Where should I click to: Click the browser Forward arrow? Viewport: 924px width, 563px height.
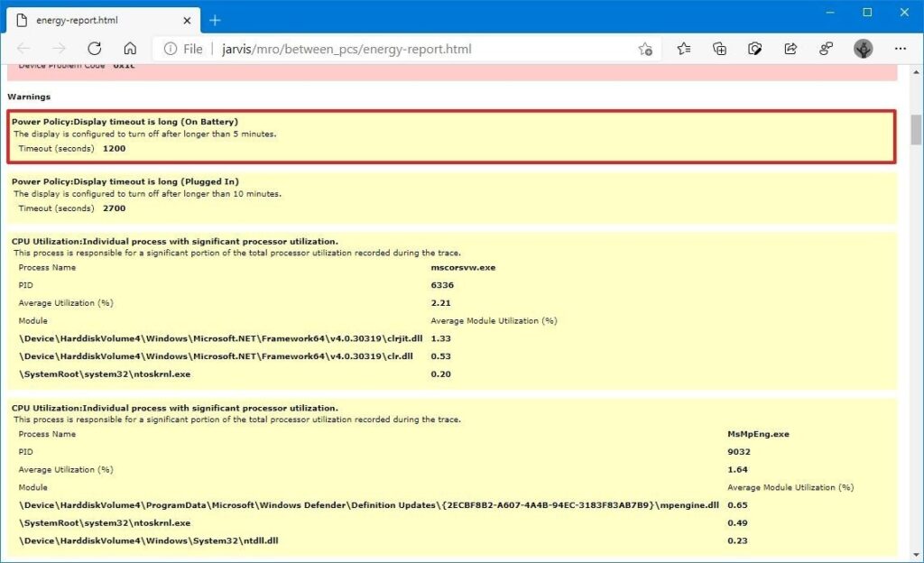59,49
